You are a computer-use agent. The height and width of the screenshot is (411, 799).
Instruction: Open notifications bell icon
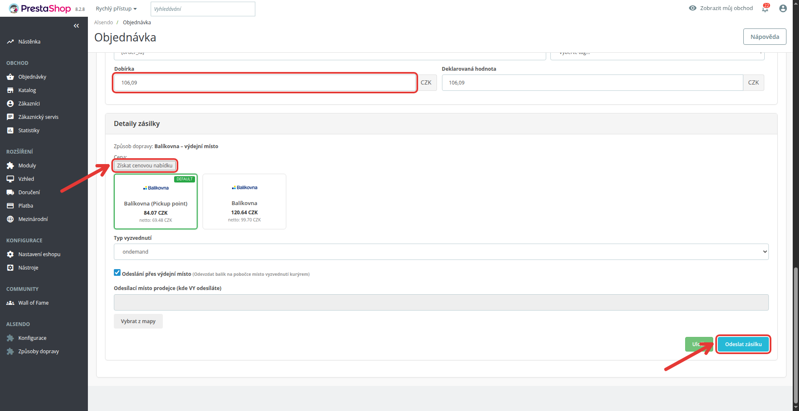click(765, 8)
